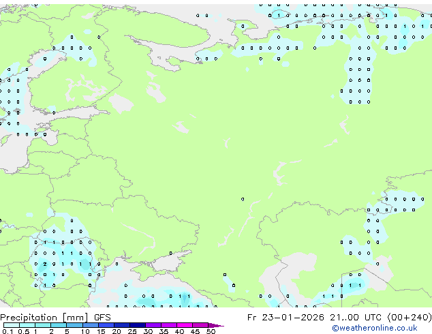Click the '15' legend scale label

click(x=101, y=331)
